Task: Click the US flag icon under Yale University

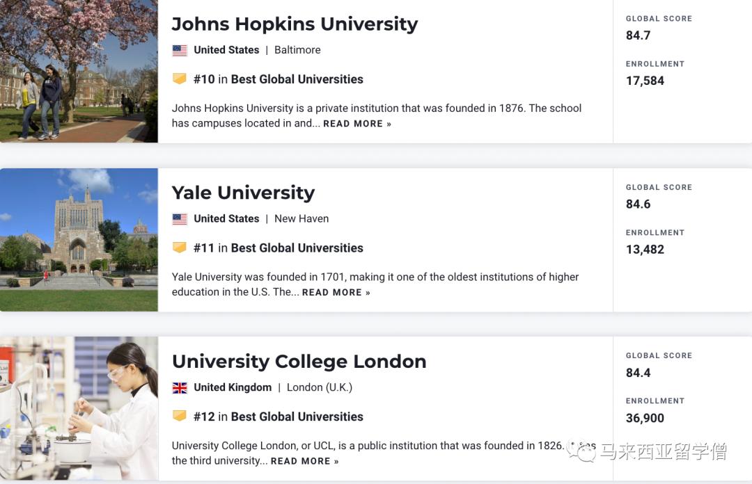Action: tap(180, 219)
